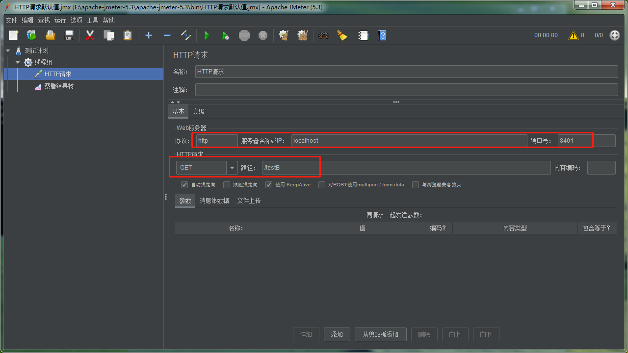628x353 pixels.
Task: Click the 添加 button
Action: pos(337,334)
